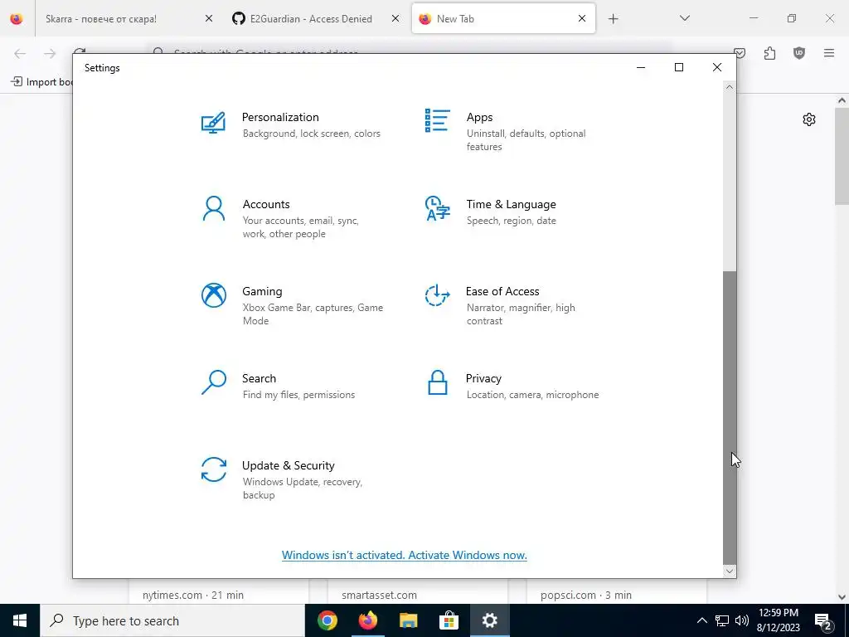This screenshot has height=637, width=849.
Task: Open the Windows Start menu
Action: pyautogui.click(x=20, y=620)
